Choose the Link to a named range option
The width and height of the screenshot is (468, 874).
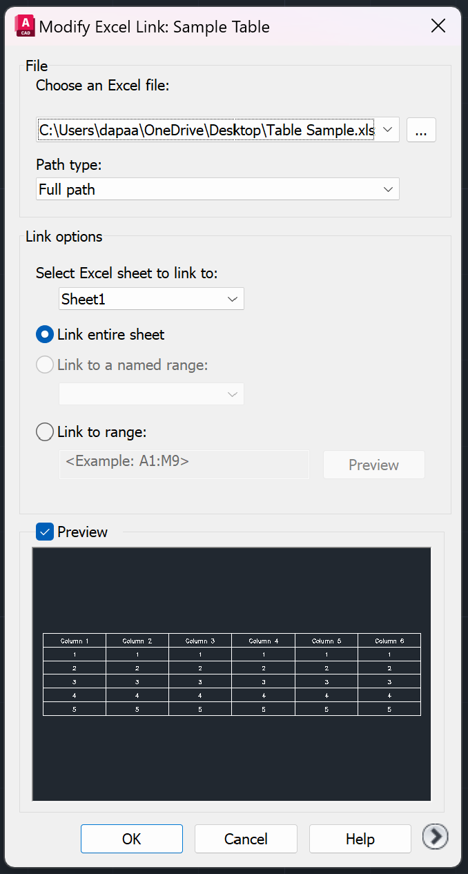45,365
